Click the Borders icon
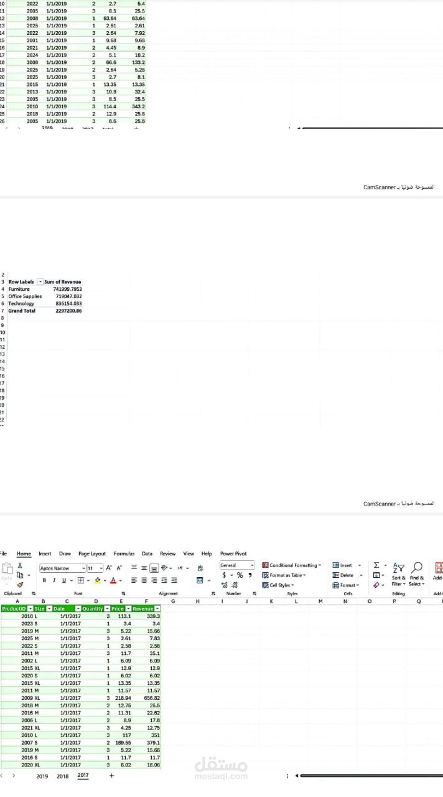 tap(81, 580)
